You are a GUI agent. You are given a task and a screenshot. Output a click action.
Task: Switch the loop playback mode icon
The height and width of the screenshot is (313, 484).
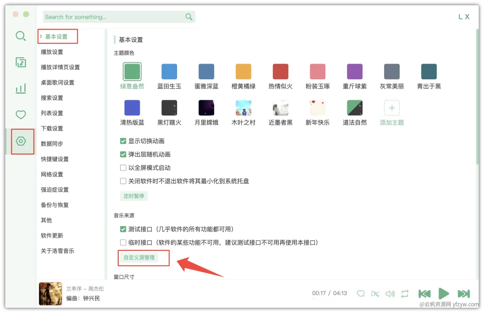(x=405, y=294)
